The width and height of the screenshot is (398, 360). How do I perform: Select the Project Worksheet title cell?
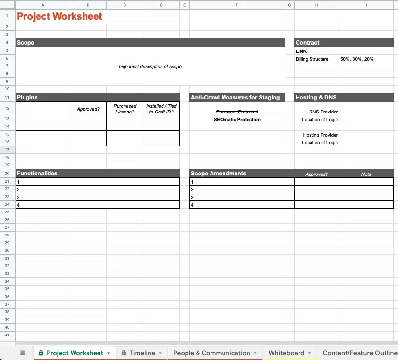(60, 16)
